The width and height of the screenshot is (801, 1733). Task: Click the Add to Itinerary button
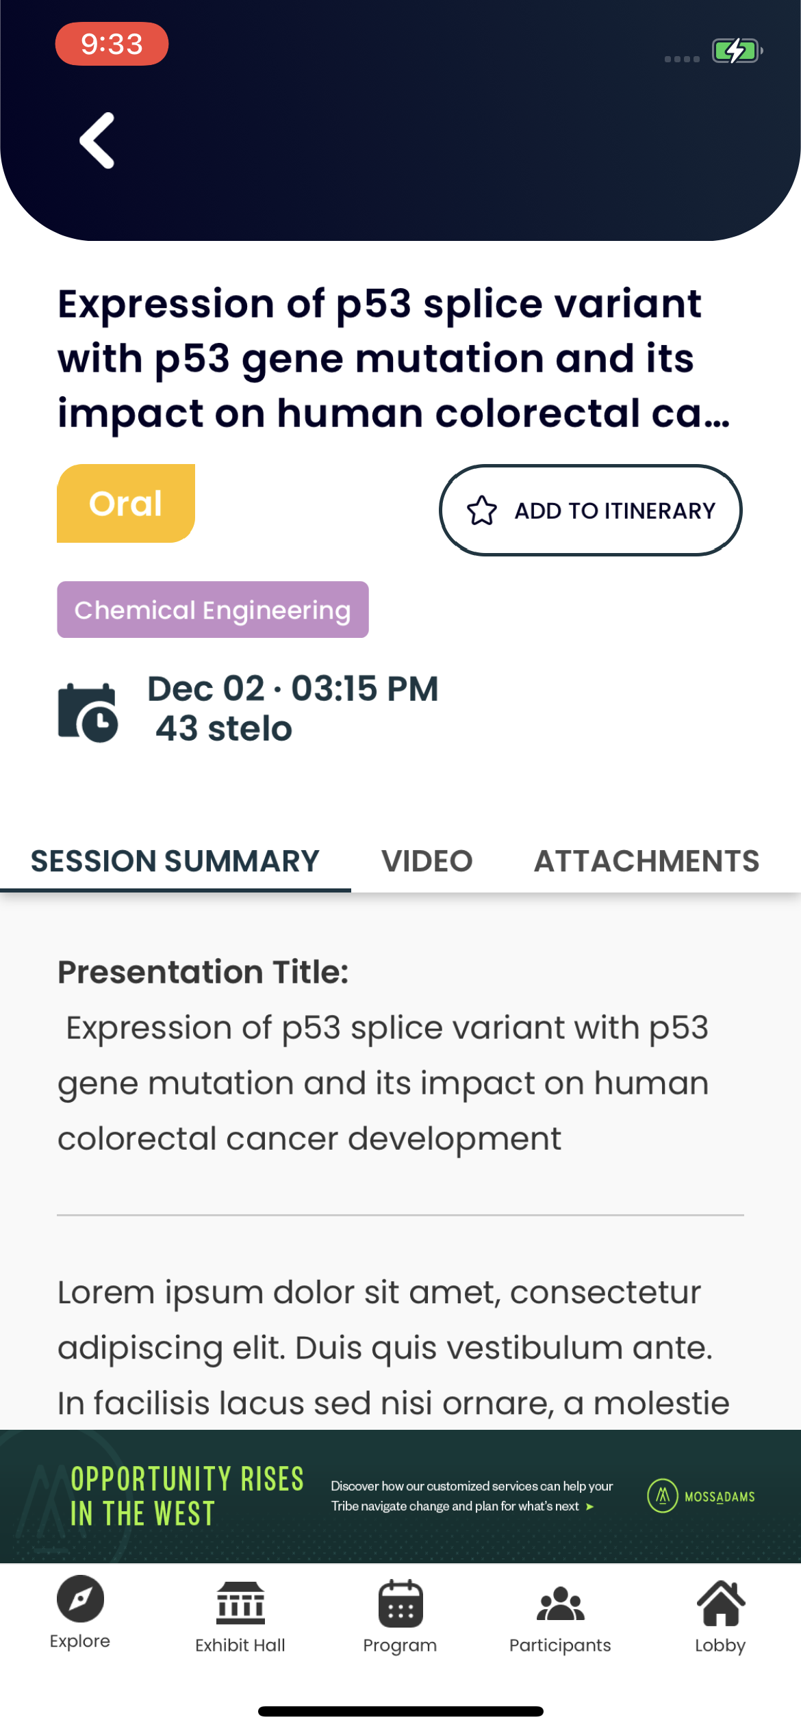point(590,511)
